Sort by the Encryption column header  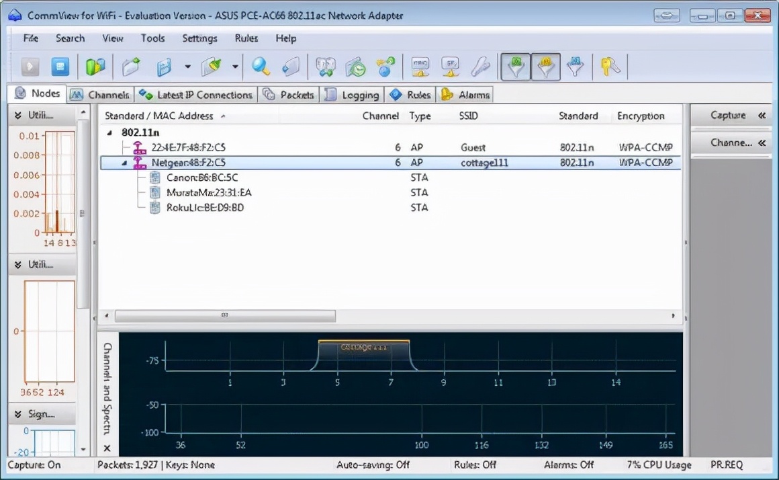(x=640, y=116)
